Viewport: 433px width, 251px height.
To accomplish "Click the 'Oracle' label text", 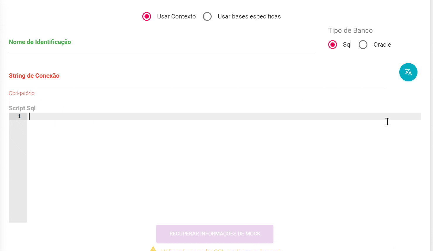I will click(x=382, y=45).
